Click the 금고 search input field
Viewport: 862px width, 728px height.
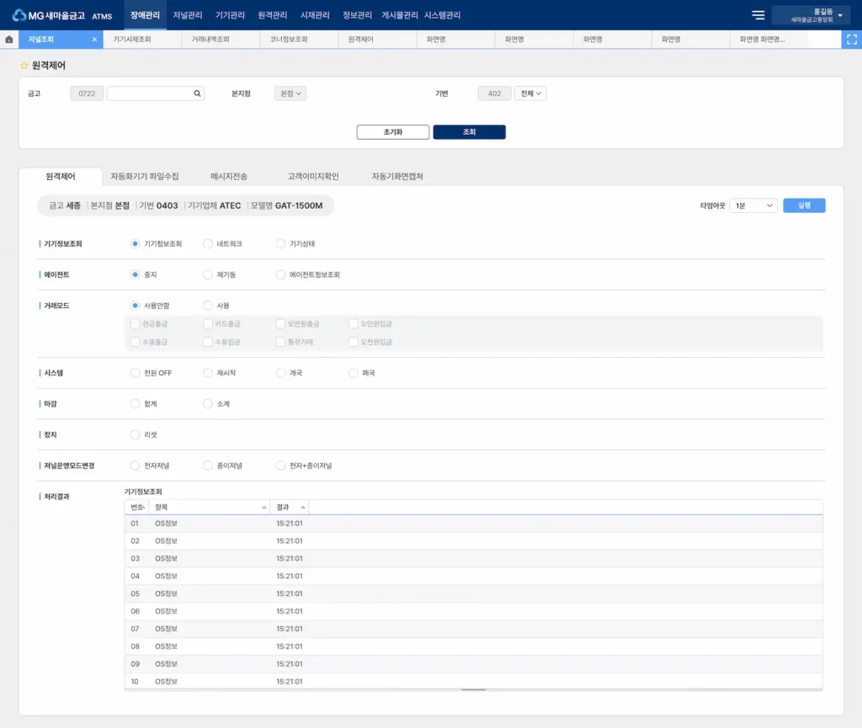[150, 94]
